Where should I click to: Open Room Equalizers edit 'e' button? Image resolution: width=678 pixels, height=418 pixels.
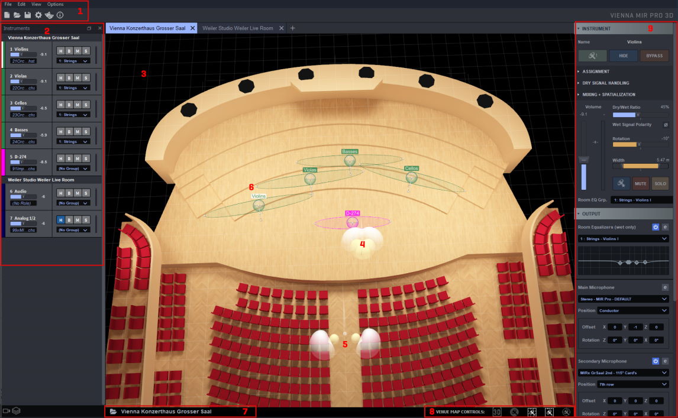coord(665,227)
